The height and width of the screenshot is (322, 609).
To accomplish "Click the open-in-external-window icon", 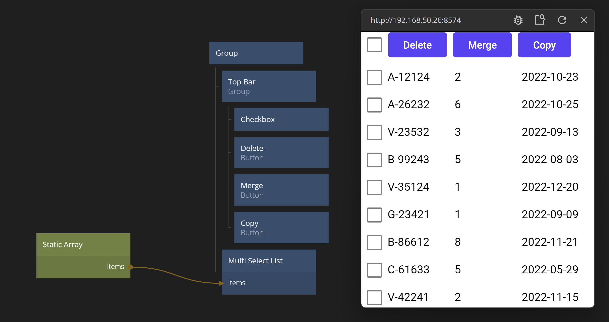I will 540,20.
